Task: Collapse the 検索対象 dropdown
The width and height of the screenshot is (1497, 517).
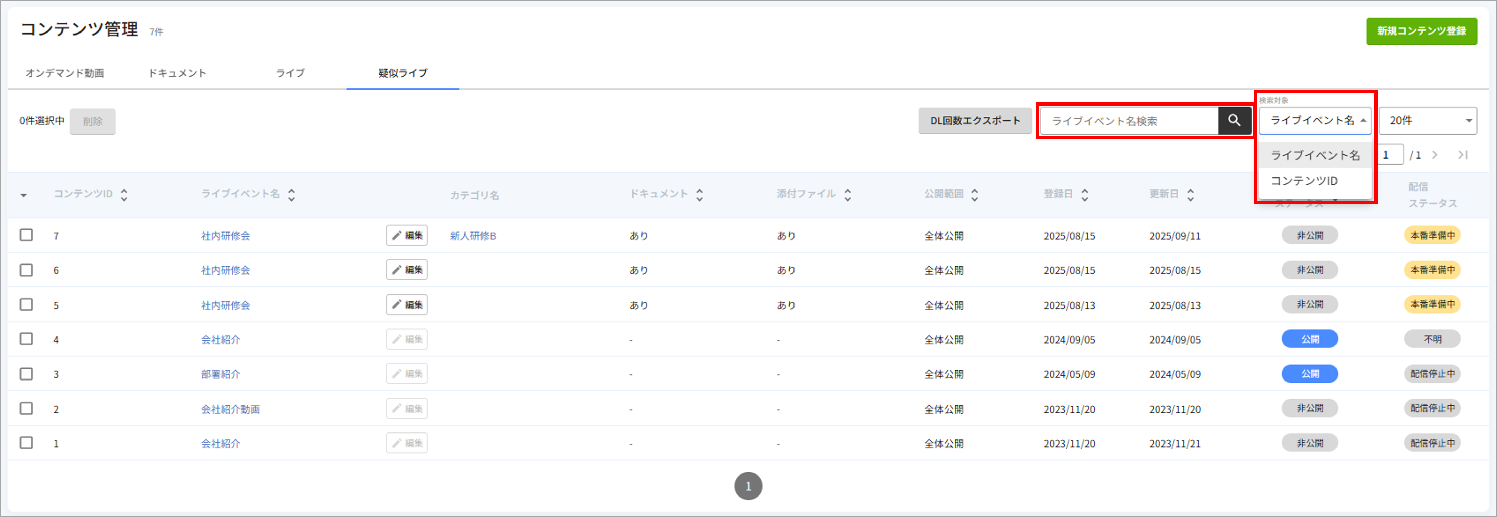Action: click(x=1315, y=121)
